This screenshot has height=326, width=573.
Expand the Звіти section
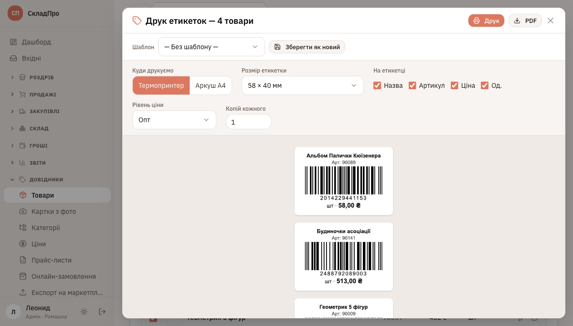click(57, 163)
